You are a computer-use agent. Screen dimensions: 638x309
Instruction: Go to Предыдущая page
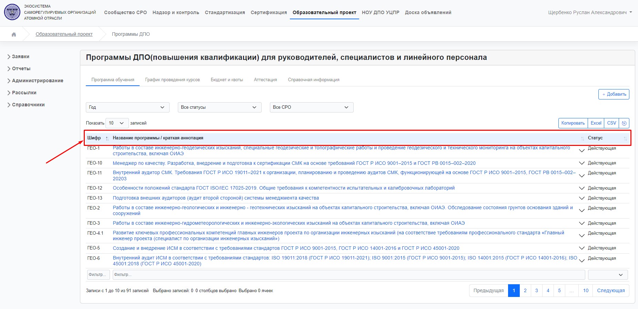[488, 291]
